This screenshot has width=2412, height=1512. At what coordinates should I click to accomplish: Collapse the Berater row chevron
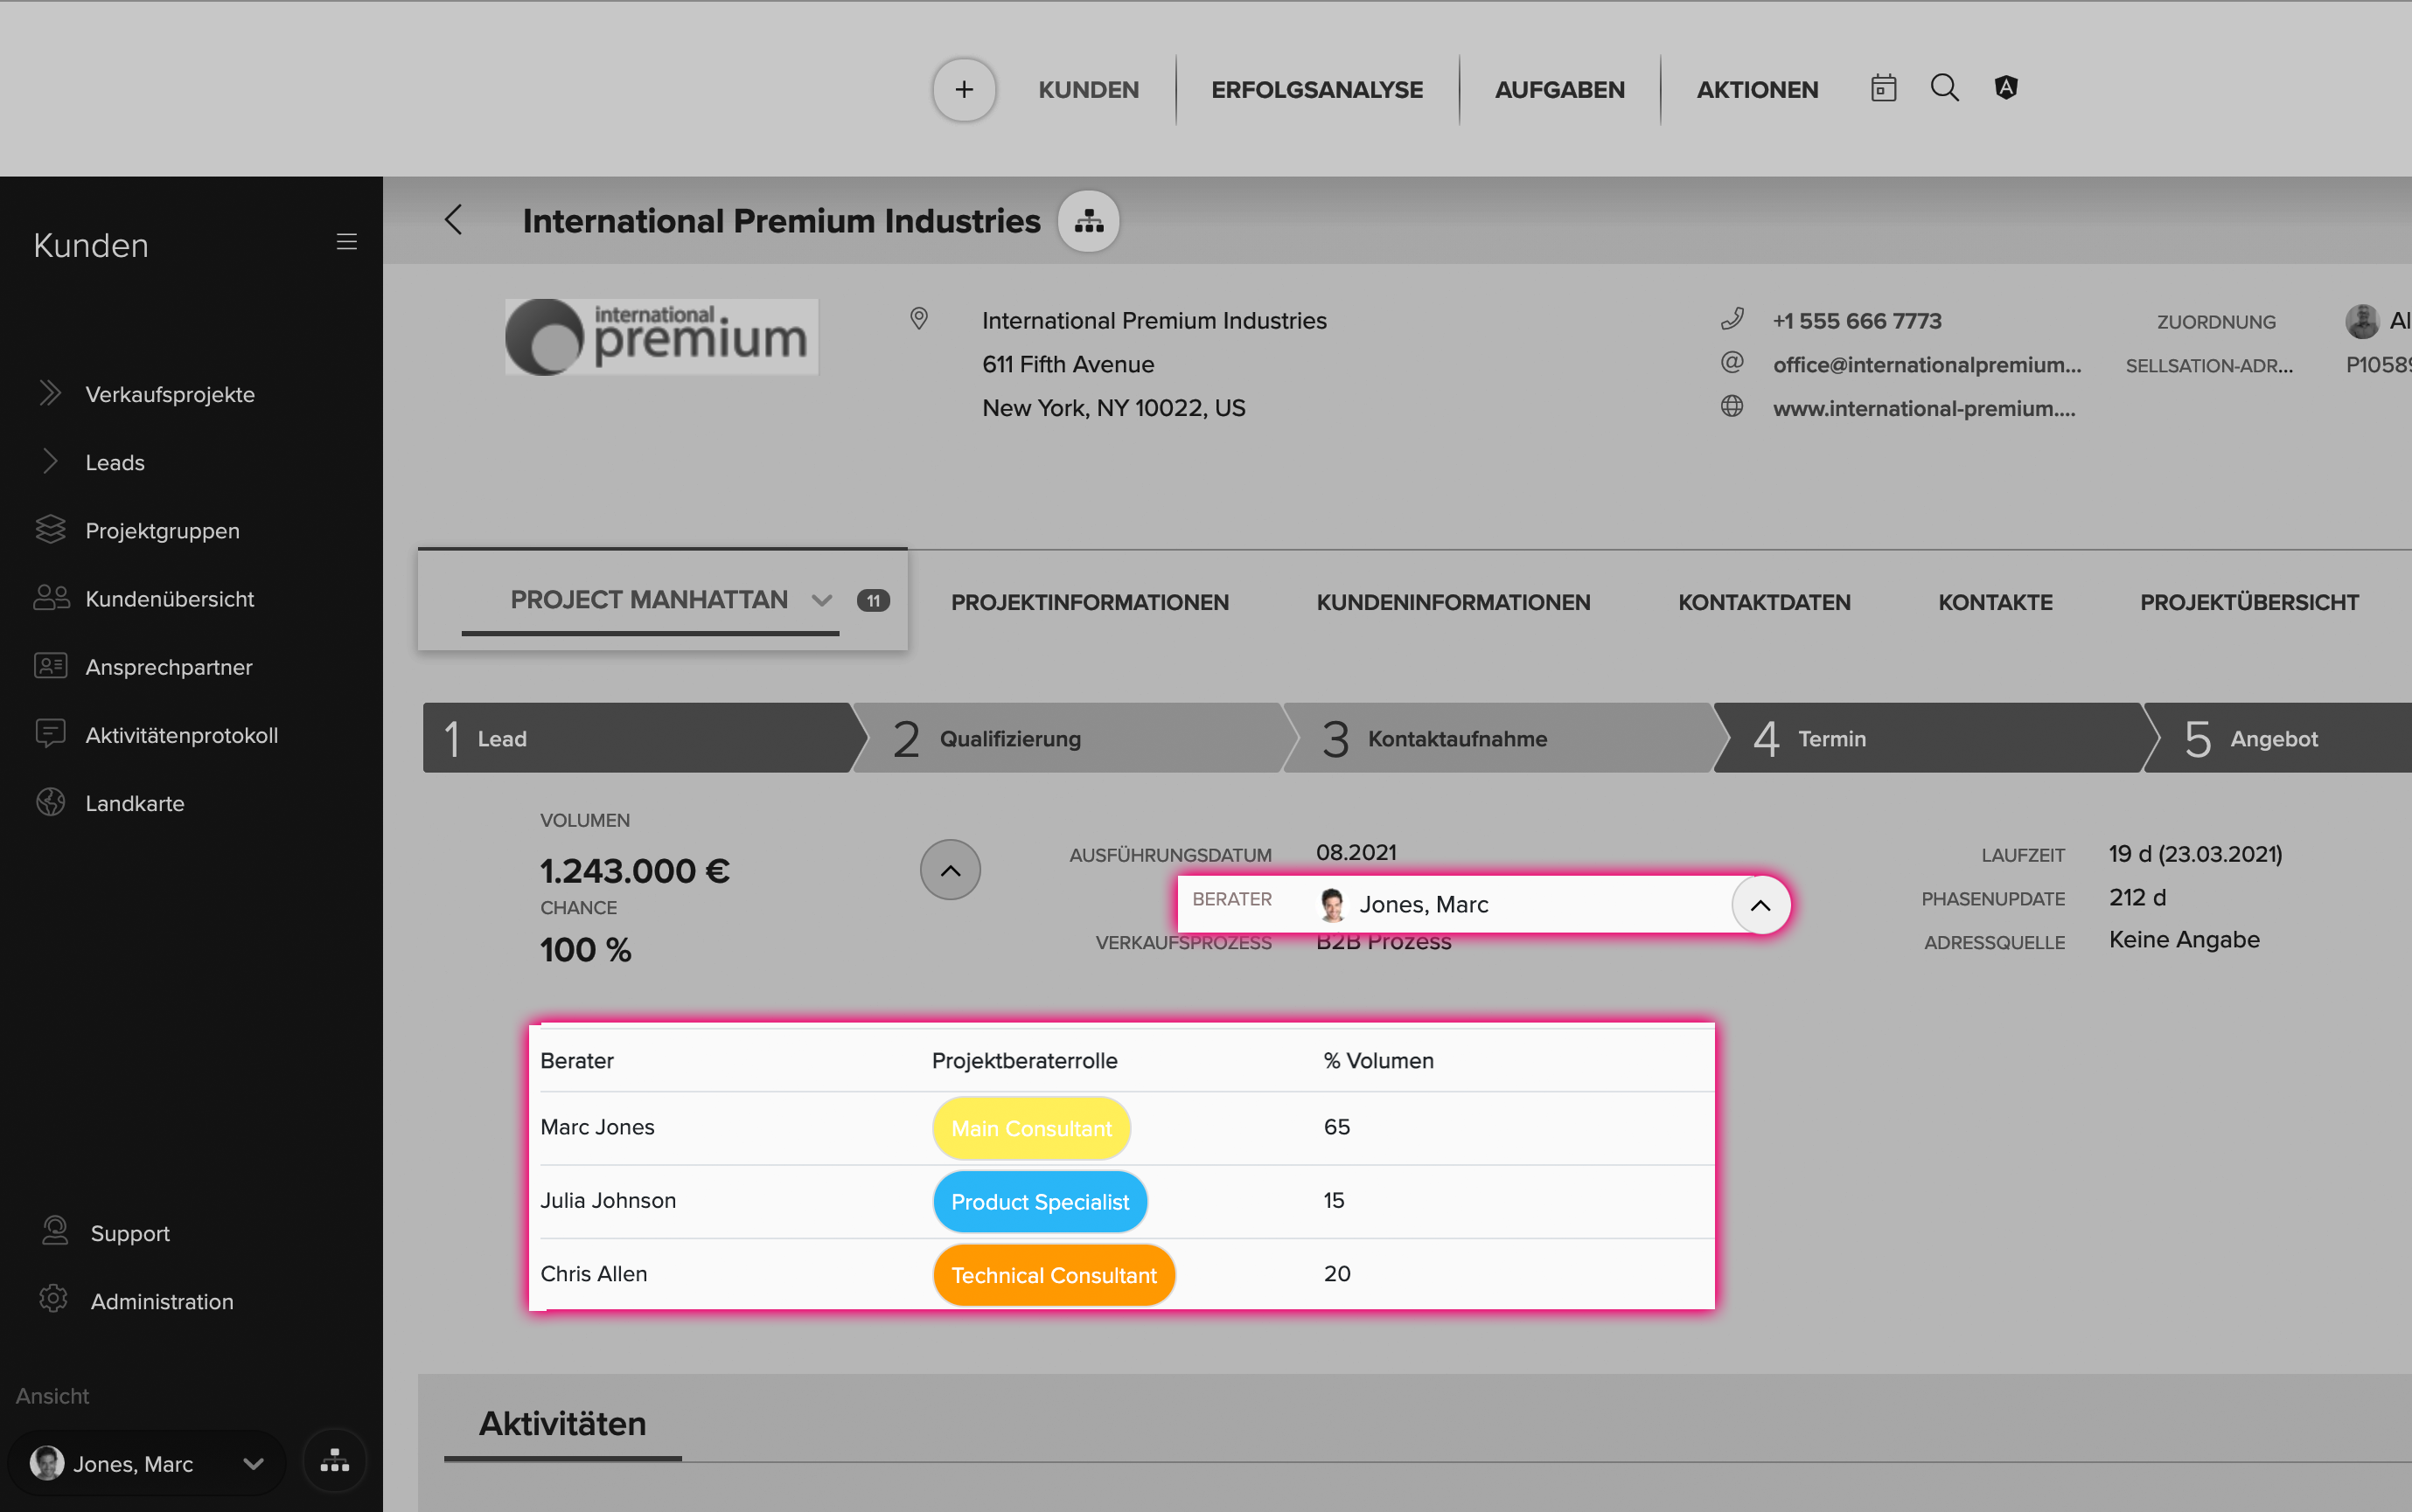point(1760,905)
